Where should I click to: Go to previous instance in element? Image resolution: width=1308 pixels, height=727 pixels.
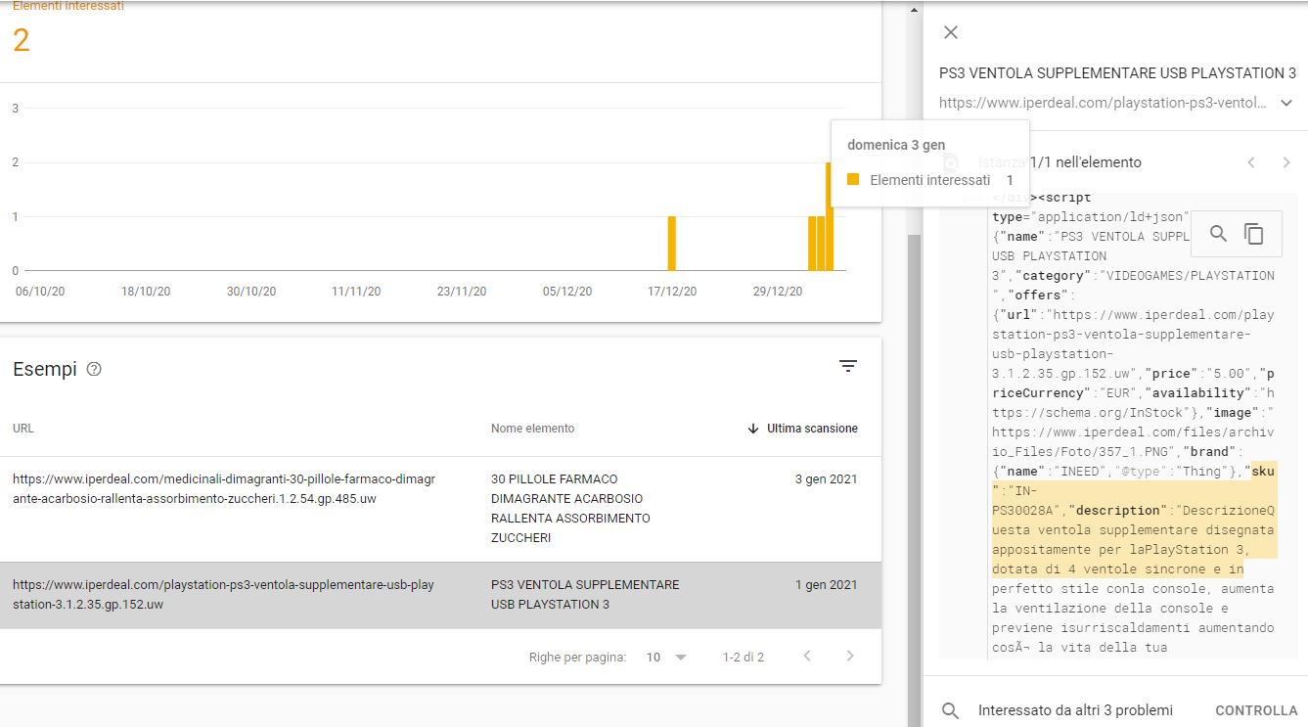point(1251,162)
